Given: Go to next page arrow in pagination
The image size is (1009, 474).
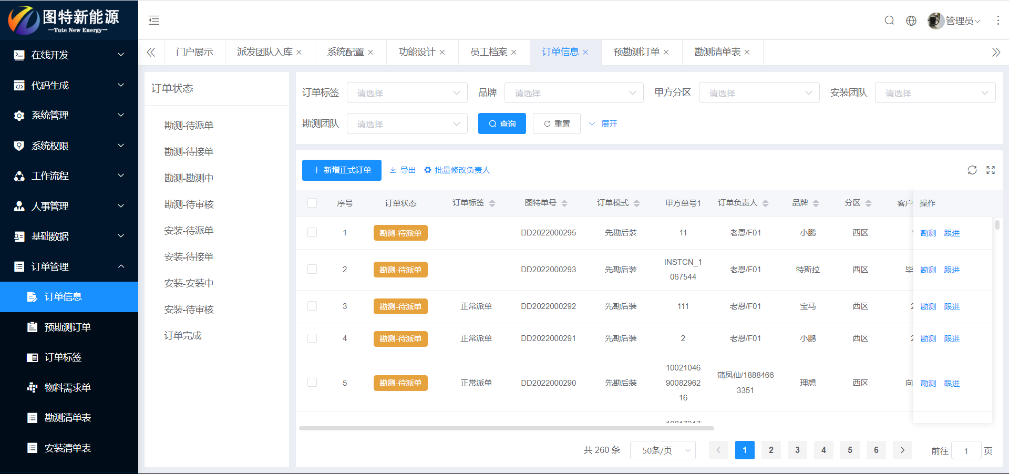Looking at the screenshot, I should pyautogui.click(x=902, y=450).
